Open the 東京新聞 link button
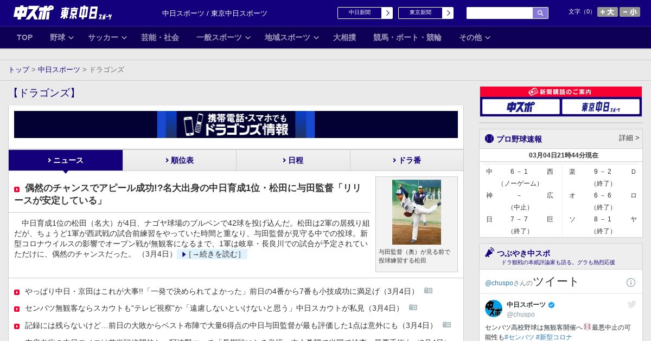The width and height of the screenshot is (651, 341). (420, 13)
